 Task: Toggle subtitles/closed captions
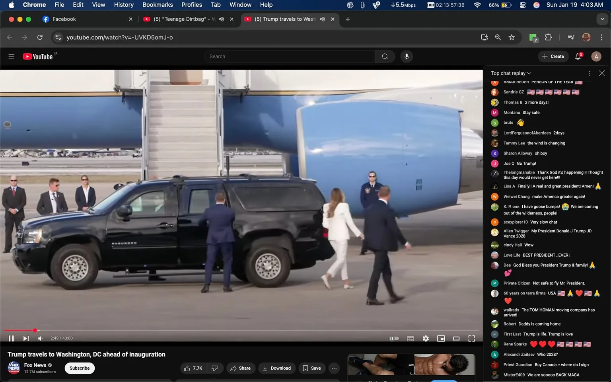click(x=410, y=338)
